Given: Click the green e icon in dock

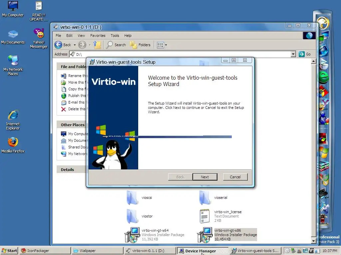Looking at the screenshot, I should coord(324,77).
